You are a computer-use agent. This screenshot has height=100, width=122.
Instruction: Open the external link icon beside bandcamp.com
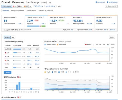pos(46,3)
